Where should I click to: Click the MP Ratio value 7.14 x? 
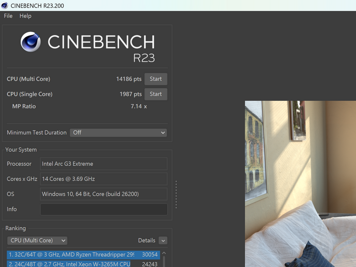[x=139, y=106]
